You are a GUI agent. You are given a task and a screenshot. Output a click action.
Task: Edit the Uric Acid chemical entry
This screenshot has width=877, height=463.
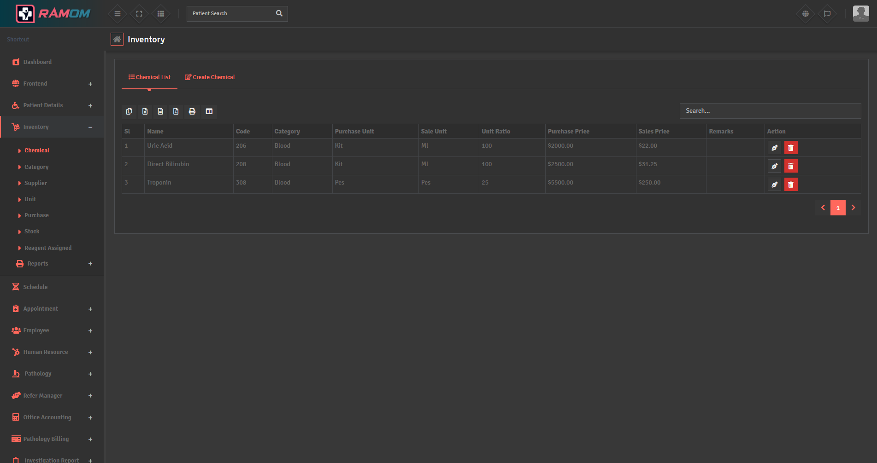click(774, 147)
